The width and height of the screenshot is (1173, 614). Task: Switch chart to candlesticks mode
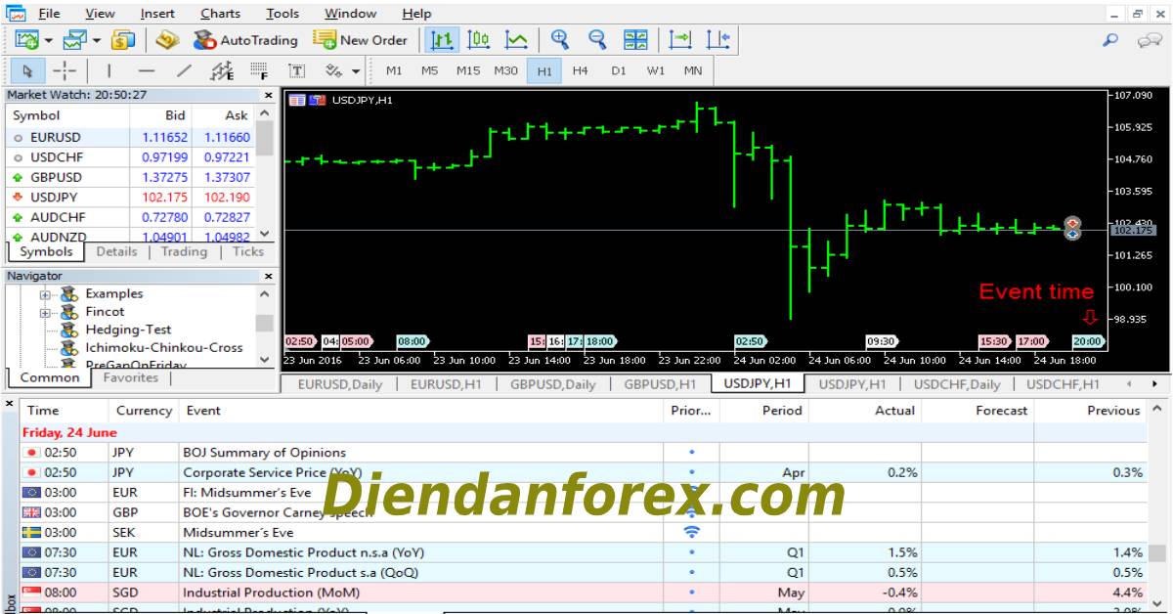(479, 40)
